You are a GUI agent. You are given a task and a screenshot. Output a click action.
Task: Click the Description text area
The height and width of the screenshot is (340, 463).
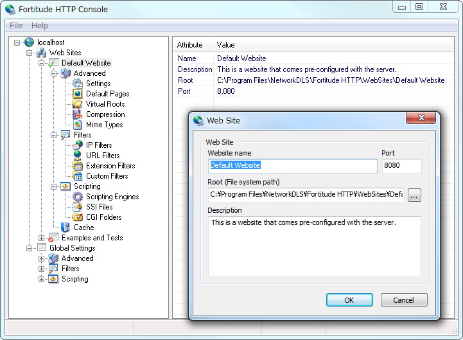coord(314,246)
